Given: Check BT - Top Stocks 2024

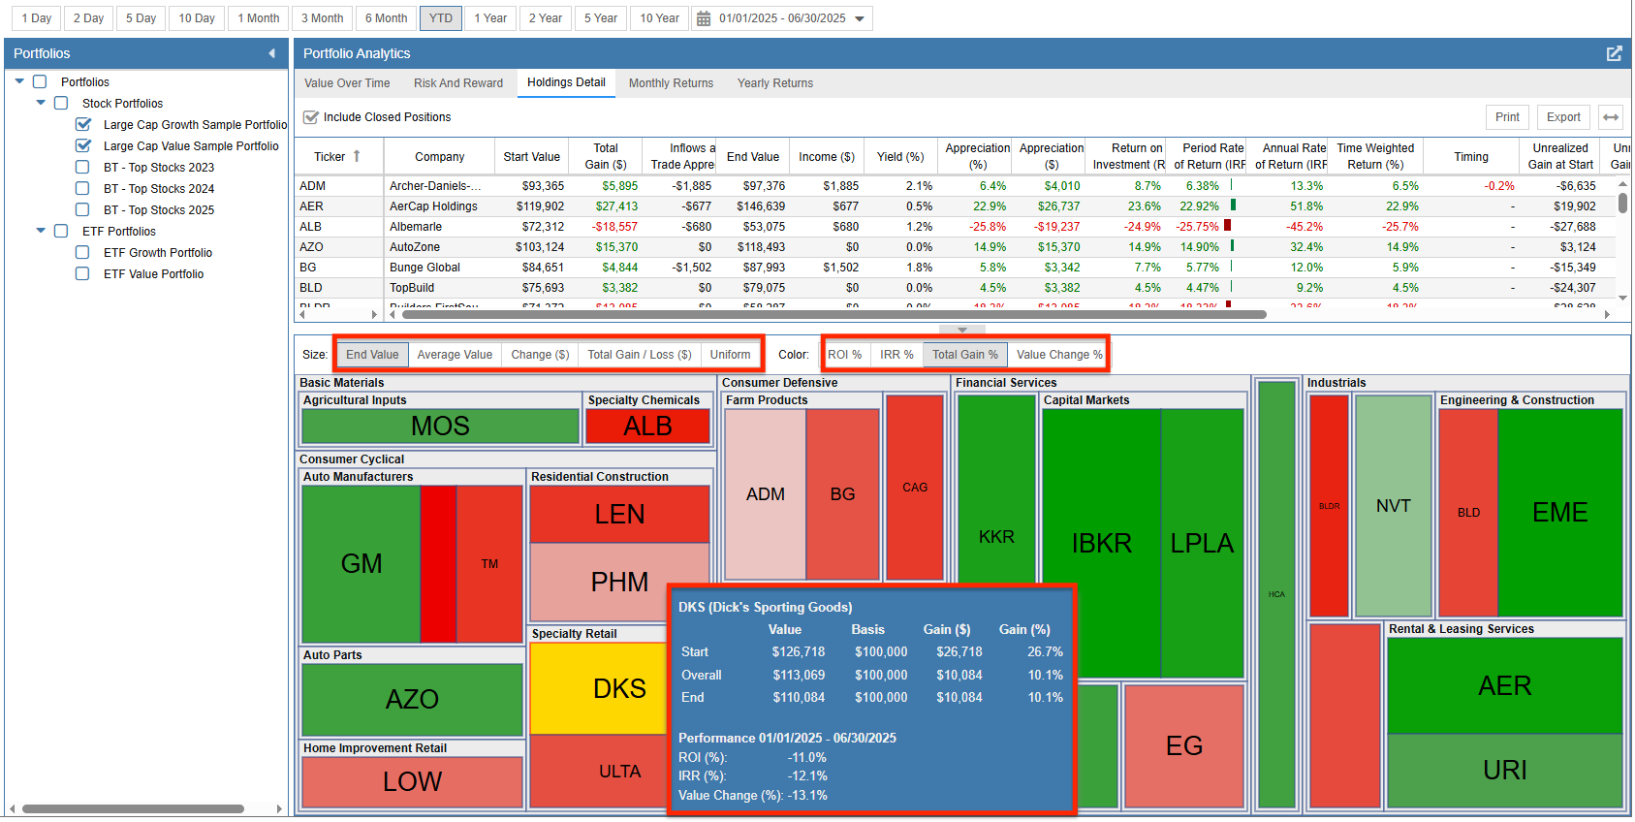Looking at the screenshot, I should pyautogui.click(x=82, y=188).
